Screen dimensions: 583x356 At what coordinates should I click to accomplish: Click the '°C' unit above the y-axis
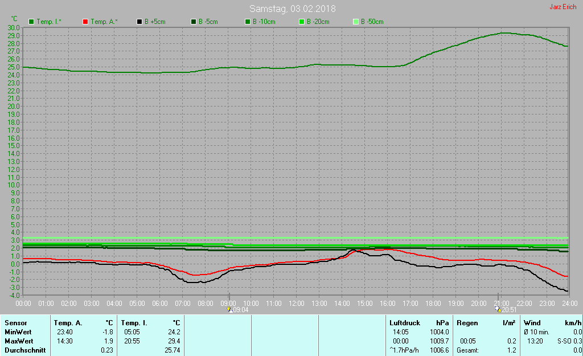click(14, 19)
